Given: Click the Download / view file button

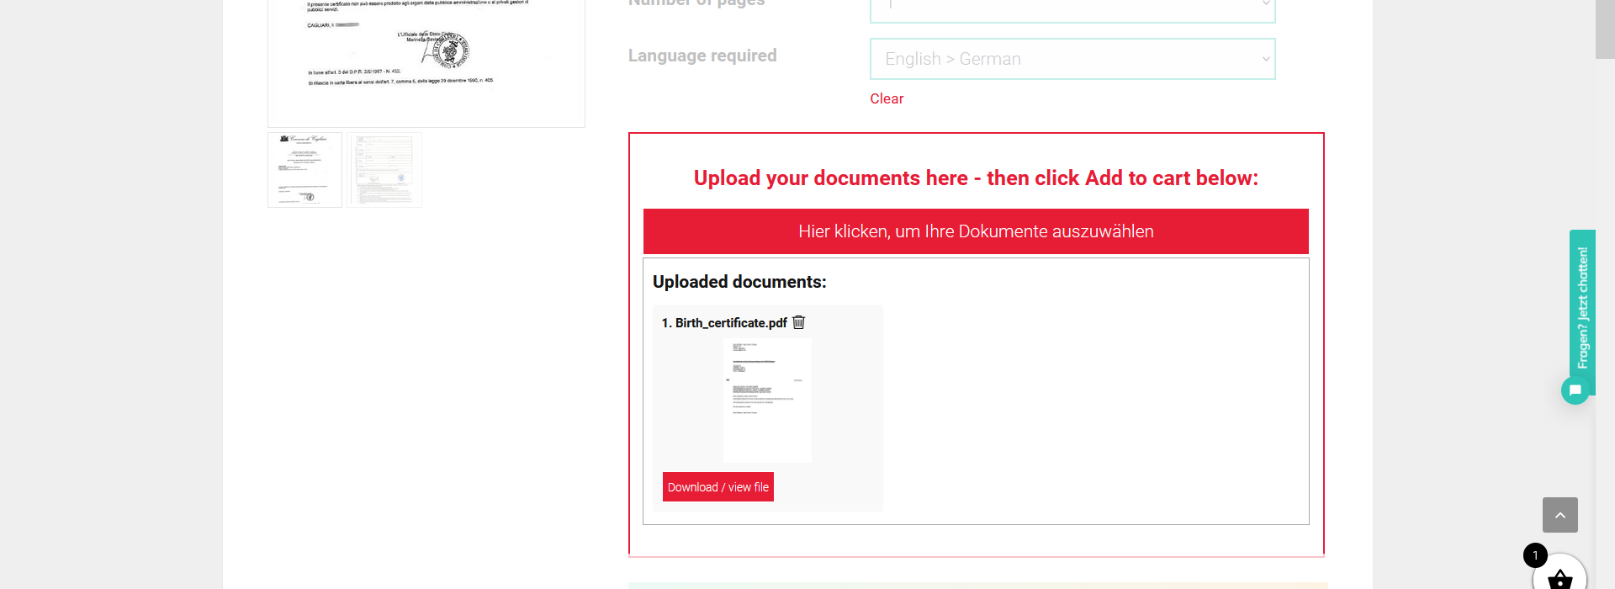Looking at the screenshot, I should (x=718, y=487).
